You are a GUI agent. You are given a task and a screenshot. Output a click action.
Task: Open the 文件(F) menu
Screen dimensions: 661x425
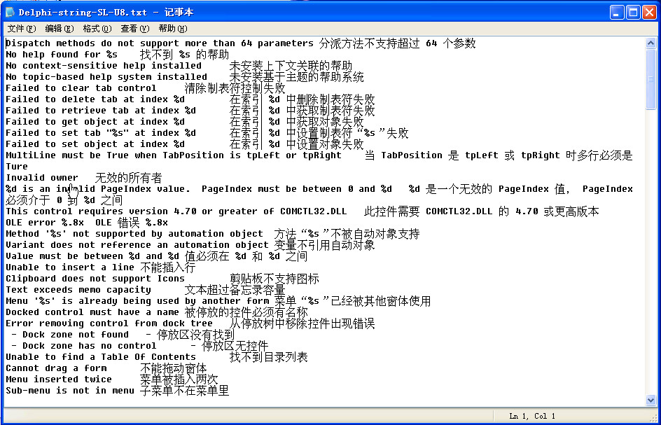coord(22,29)
